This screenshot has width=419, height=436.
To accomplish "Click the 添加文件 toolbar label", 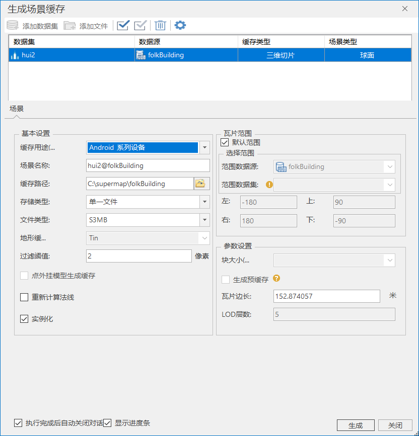I will tap(93, 26).
